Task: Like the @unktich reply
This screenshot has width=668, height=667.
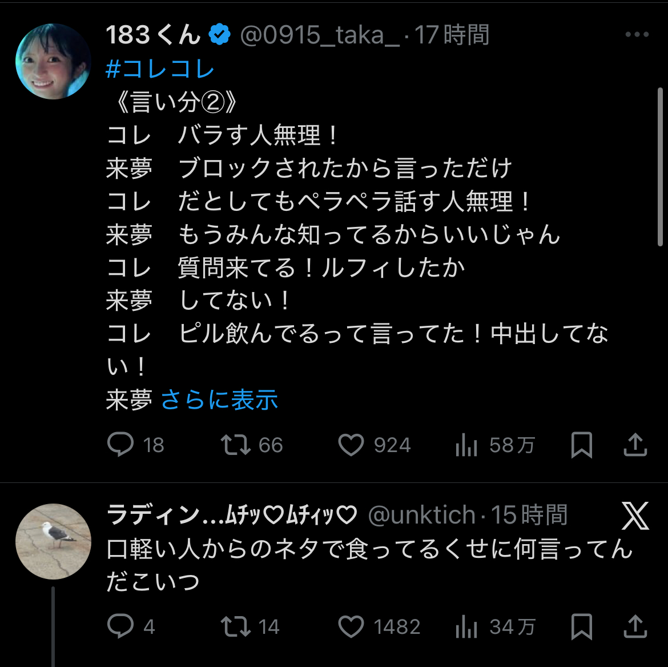Action: click(351, 626)
